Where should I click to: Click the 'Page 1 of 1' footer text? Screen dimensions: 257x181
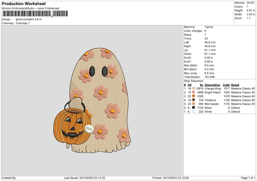click(248, 178)
